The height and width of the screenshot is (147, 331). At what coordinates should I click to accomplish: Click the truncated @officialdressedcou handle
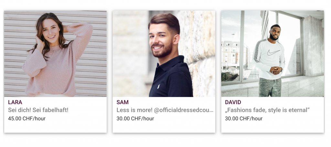point(184,110)
